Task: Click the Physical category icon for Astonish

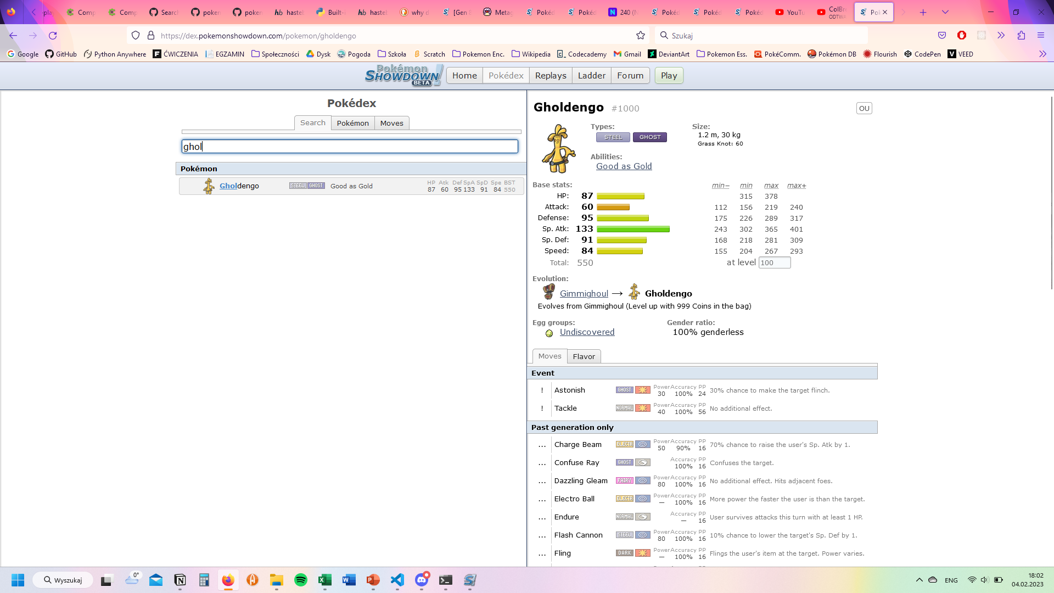Action: pos(642,390)
